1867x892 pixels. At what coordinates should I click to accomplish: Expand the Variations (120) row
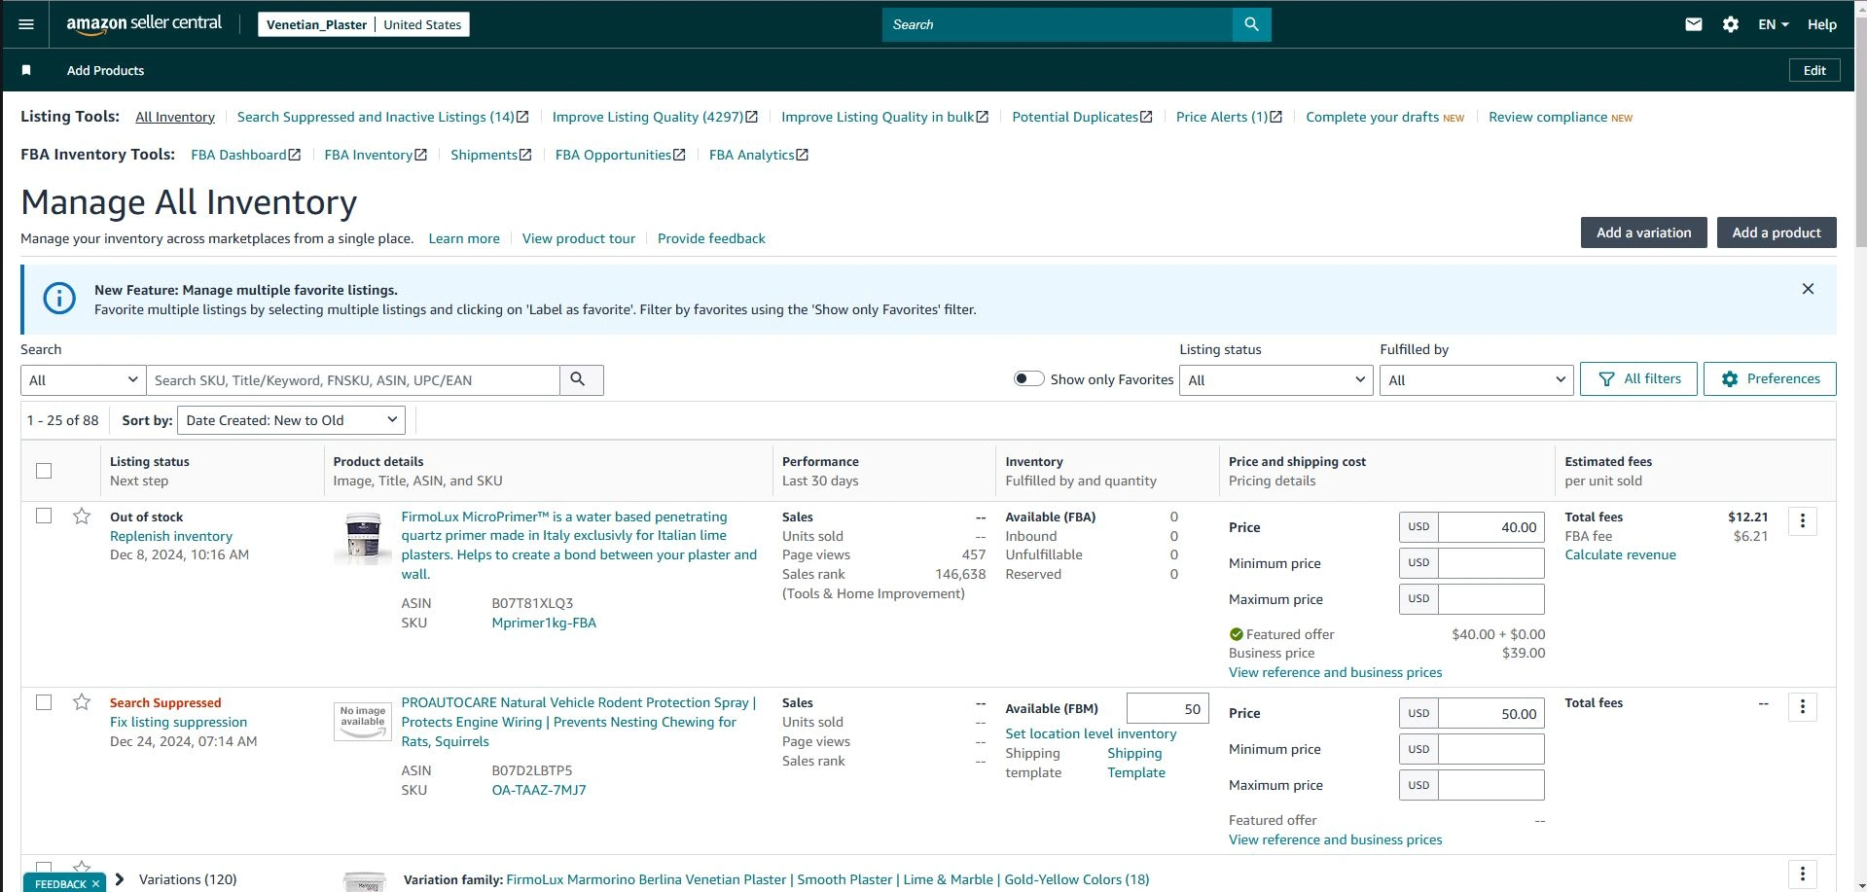click(x=120, y=879)
